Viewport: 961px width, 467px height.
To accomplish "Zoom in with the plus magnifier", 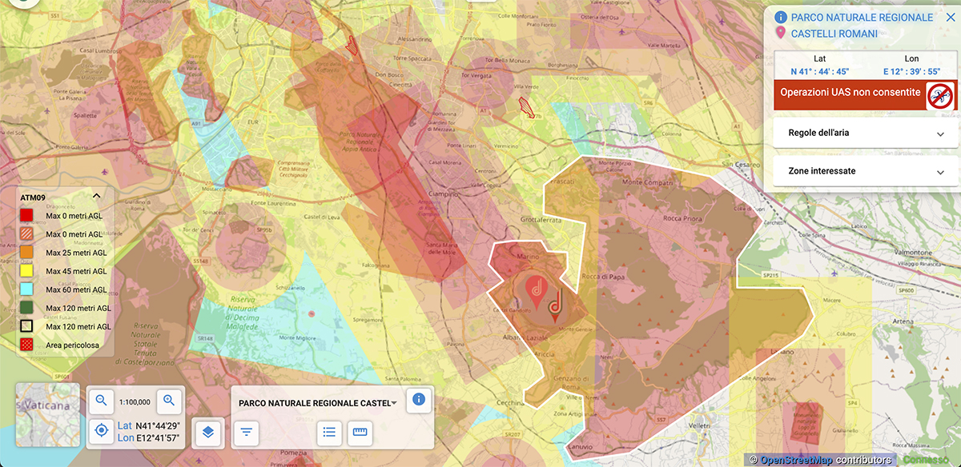I will point(169,401).
